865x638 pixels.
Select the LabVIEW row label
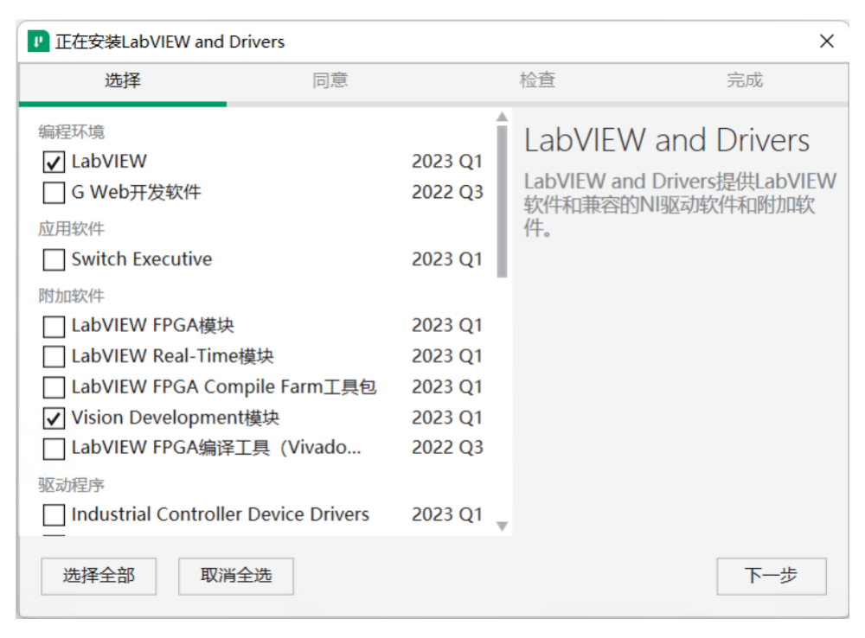[x=109, y=162]
